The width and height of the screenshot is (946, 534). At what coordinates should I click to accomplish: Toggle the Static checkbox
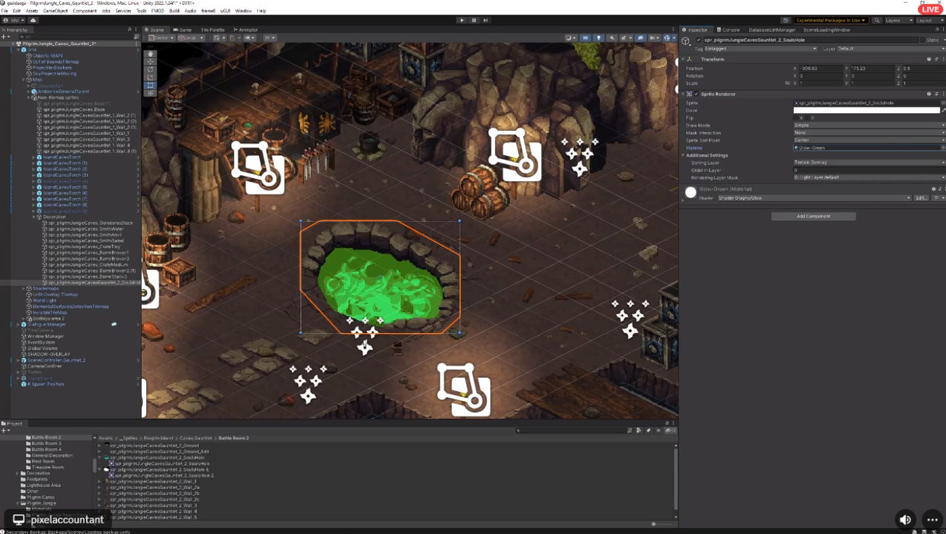pyautogui.click(x=923, y=41)
